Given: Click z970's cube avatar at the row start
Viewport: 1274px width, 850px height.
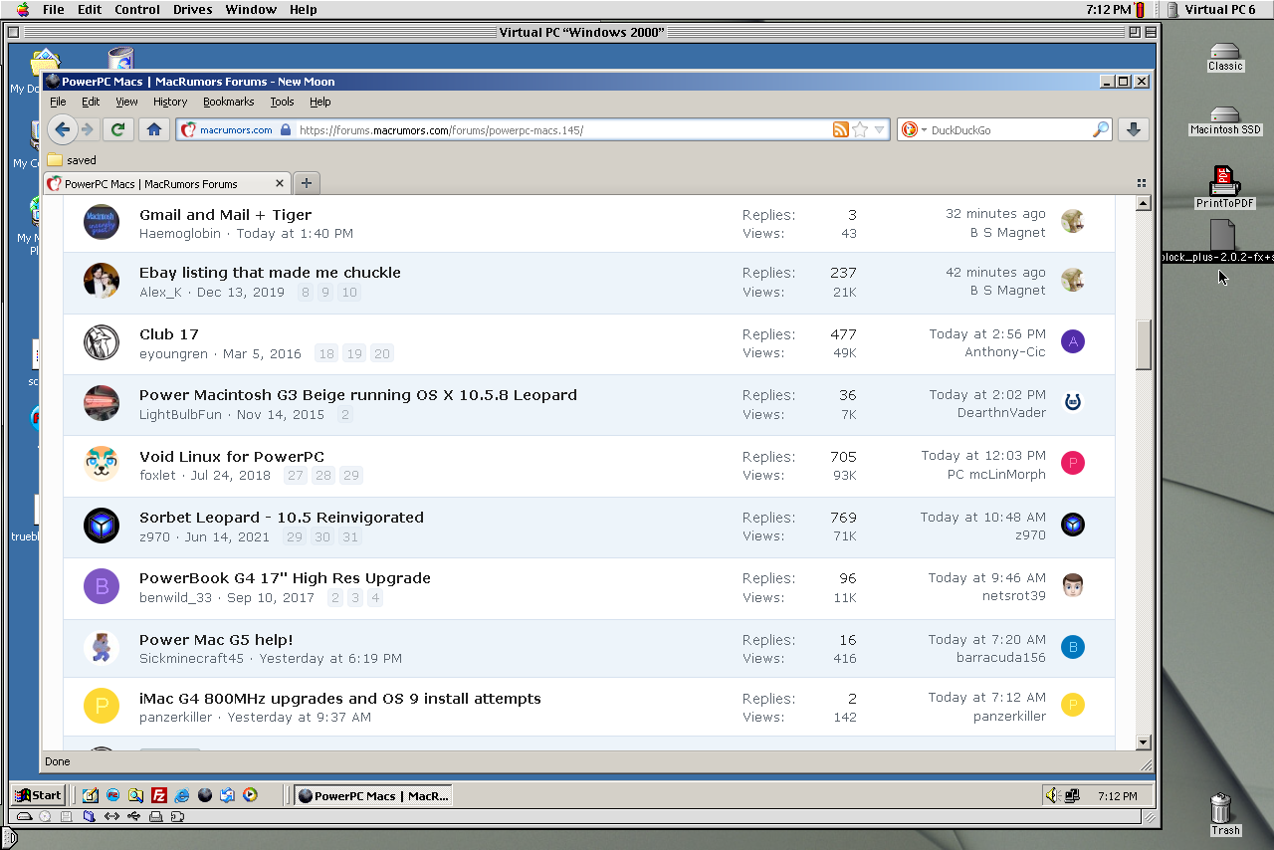Looking at the screenshot, I should 102,526.
